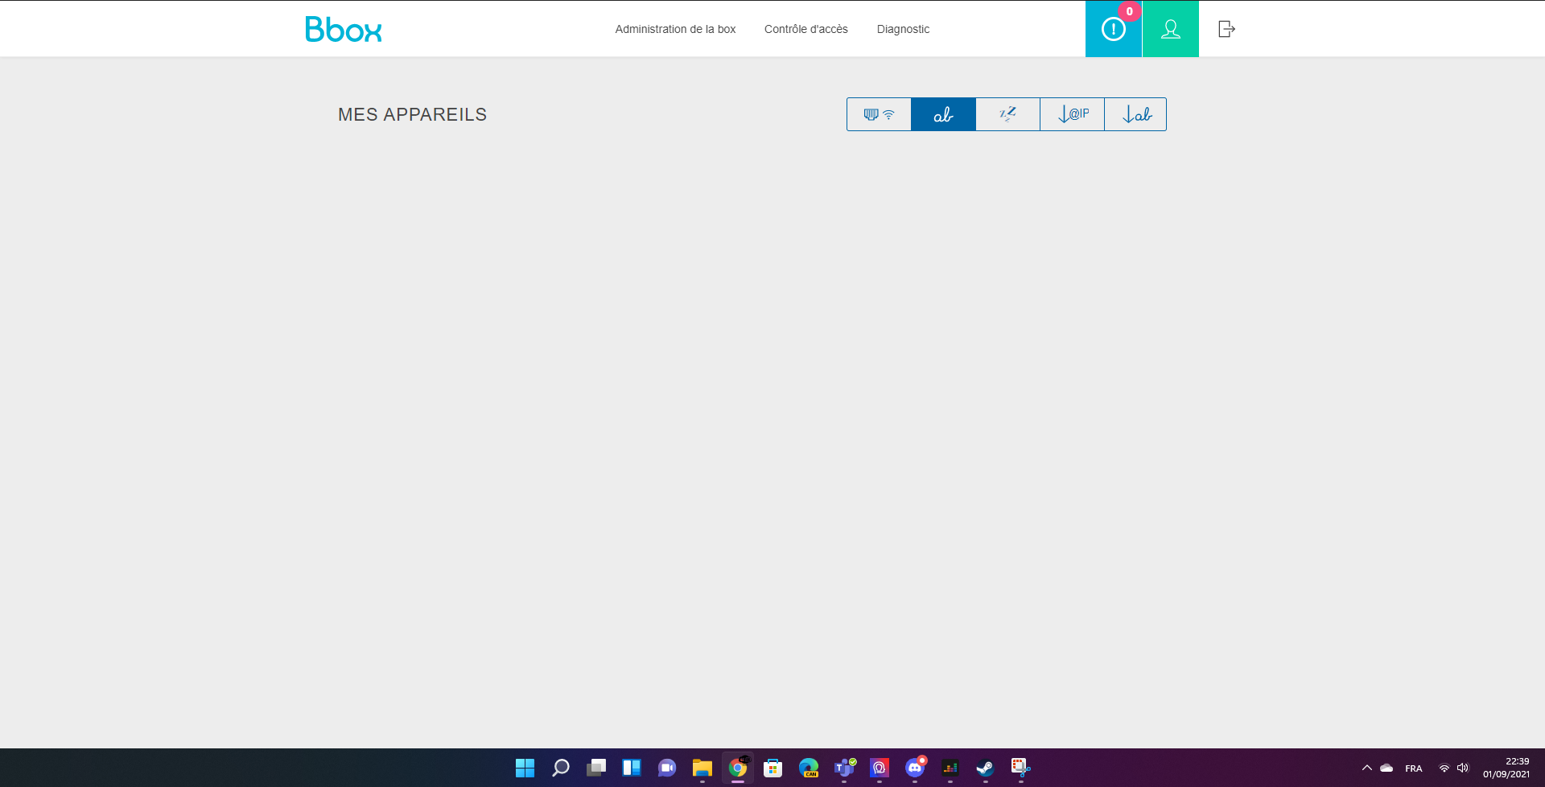Switch to Google Chrome on taskbar
This screenshot has height=787, width=1545.
[738, 768]
